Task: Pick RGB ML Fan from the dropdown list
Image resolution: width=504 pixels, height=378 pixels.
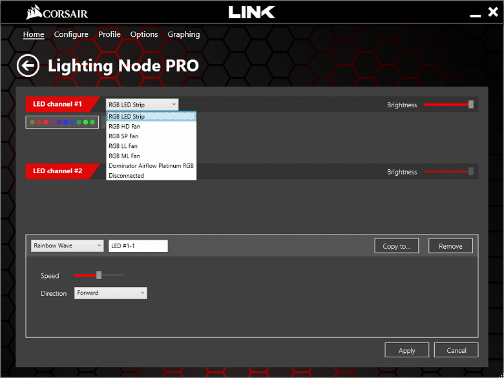Action: coord(151,156)
